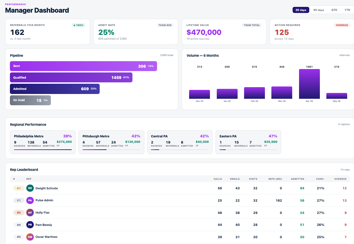Click the 100% increase badge

pos(78,25)
